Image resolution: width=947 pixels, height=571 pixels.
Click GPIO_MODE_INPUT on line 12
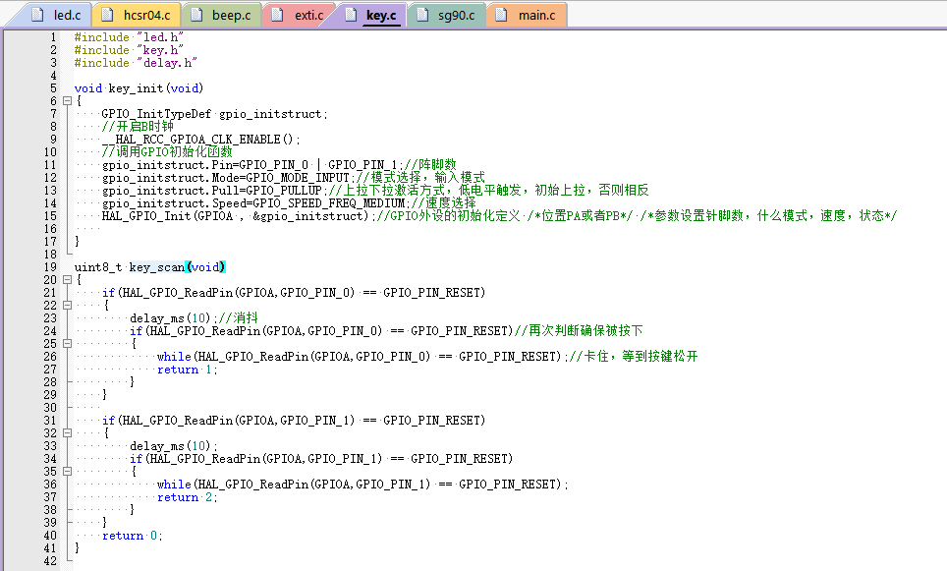click(x=298, y=178)
